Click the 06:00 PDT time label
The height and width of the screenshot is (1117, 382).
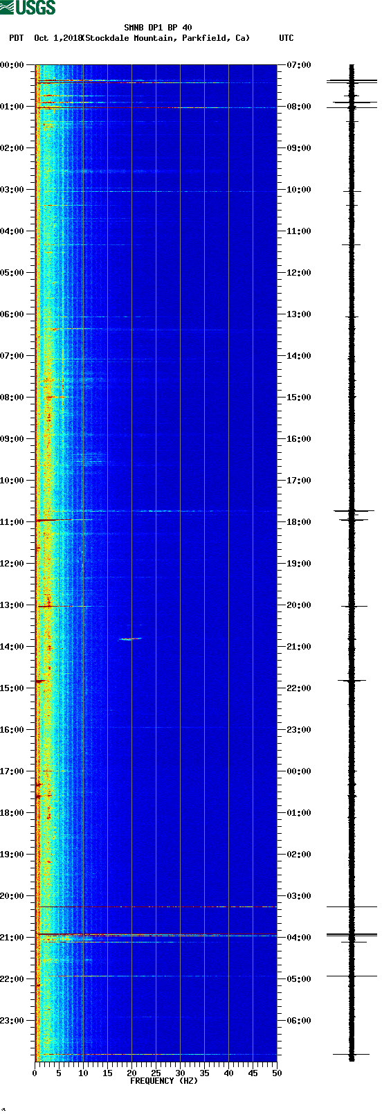12,314
